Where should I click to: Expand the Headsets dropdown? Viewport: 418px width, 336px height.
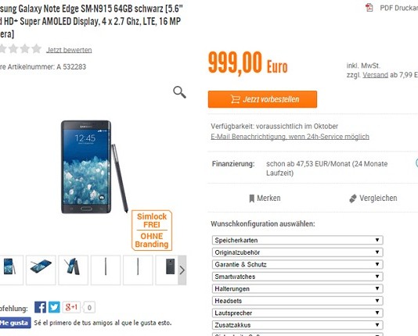(297, 301)
